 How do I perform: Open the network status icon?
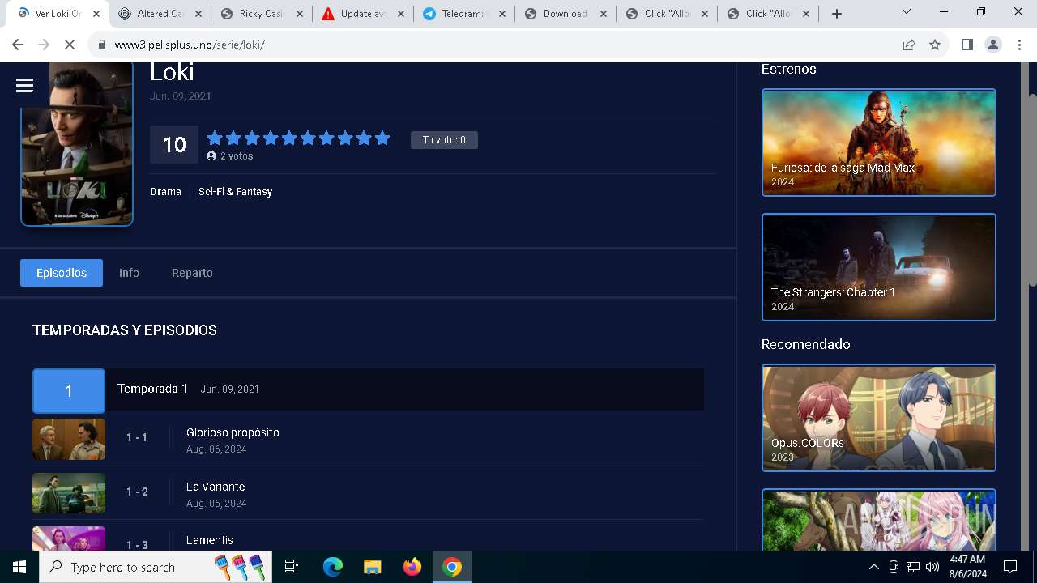[913, 567]
